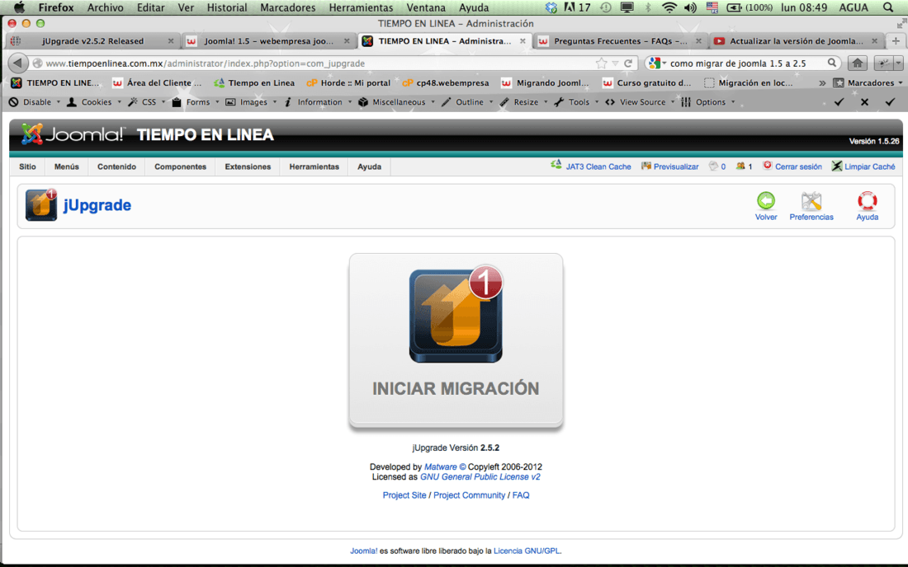Show more bookmarks with chevron icon
Screen dimensions: 908x567
(x=821, y=82)
